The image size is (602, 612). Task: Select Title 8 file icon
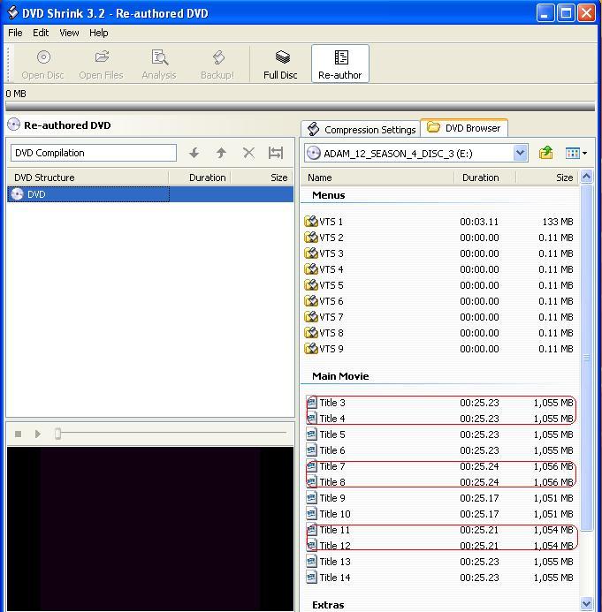(311, 482)
